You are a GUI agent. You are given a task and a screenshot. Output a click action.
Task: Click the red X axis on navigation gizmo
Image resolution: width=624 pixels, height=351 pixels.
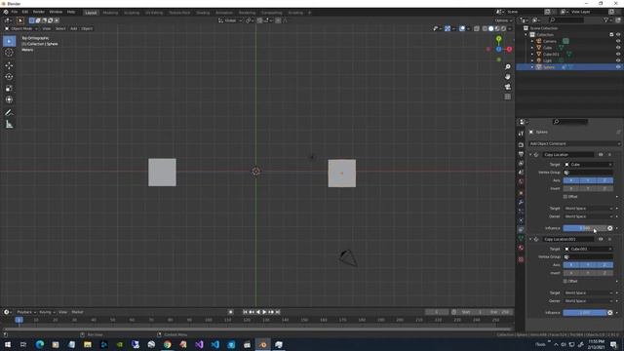(x=509, y=49)
